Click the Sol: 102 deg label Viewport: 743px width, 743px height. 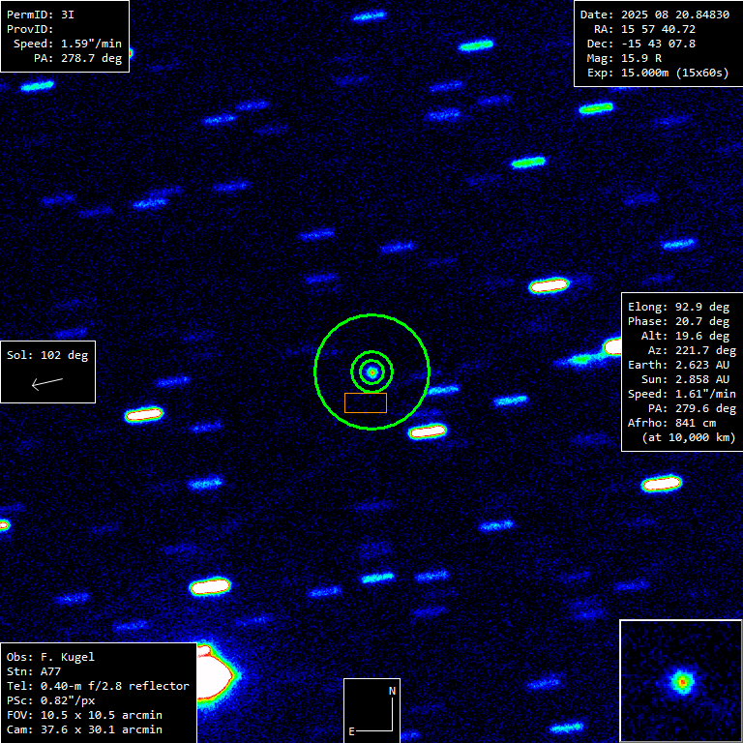coord(47,355)
